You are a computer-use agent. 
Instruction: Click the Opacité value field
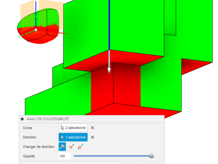coord(64,156)
